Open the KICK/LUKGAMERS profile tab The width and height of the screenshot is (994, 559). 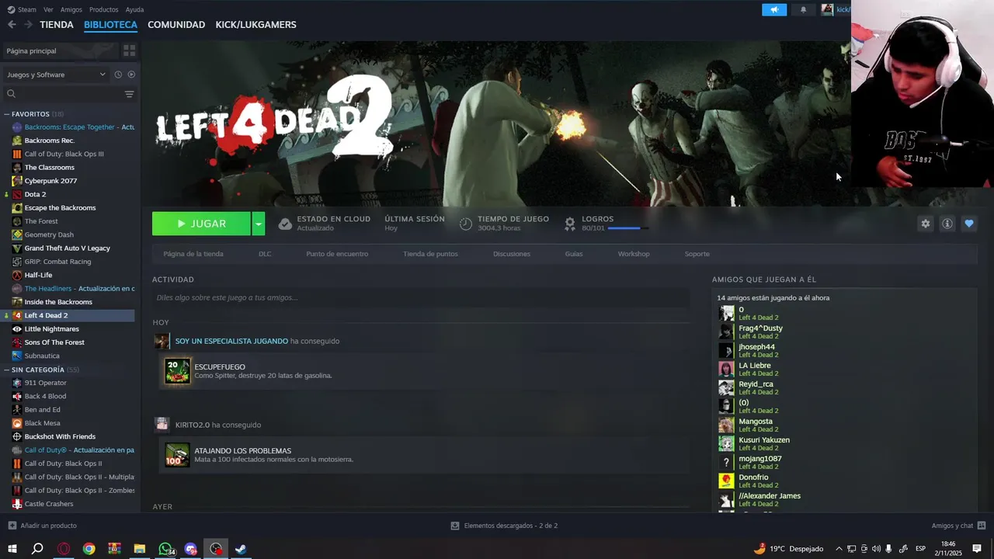point(255,25)
